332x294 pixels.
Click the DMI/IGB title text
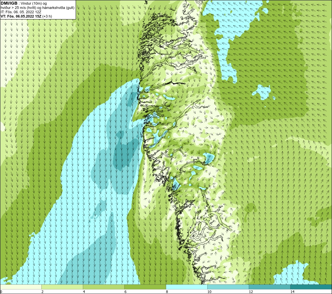point(9,3)
